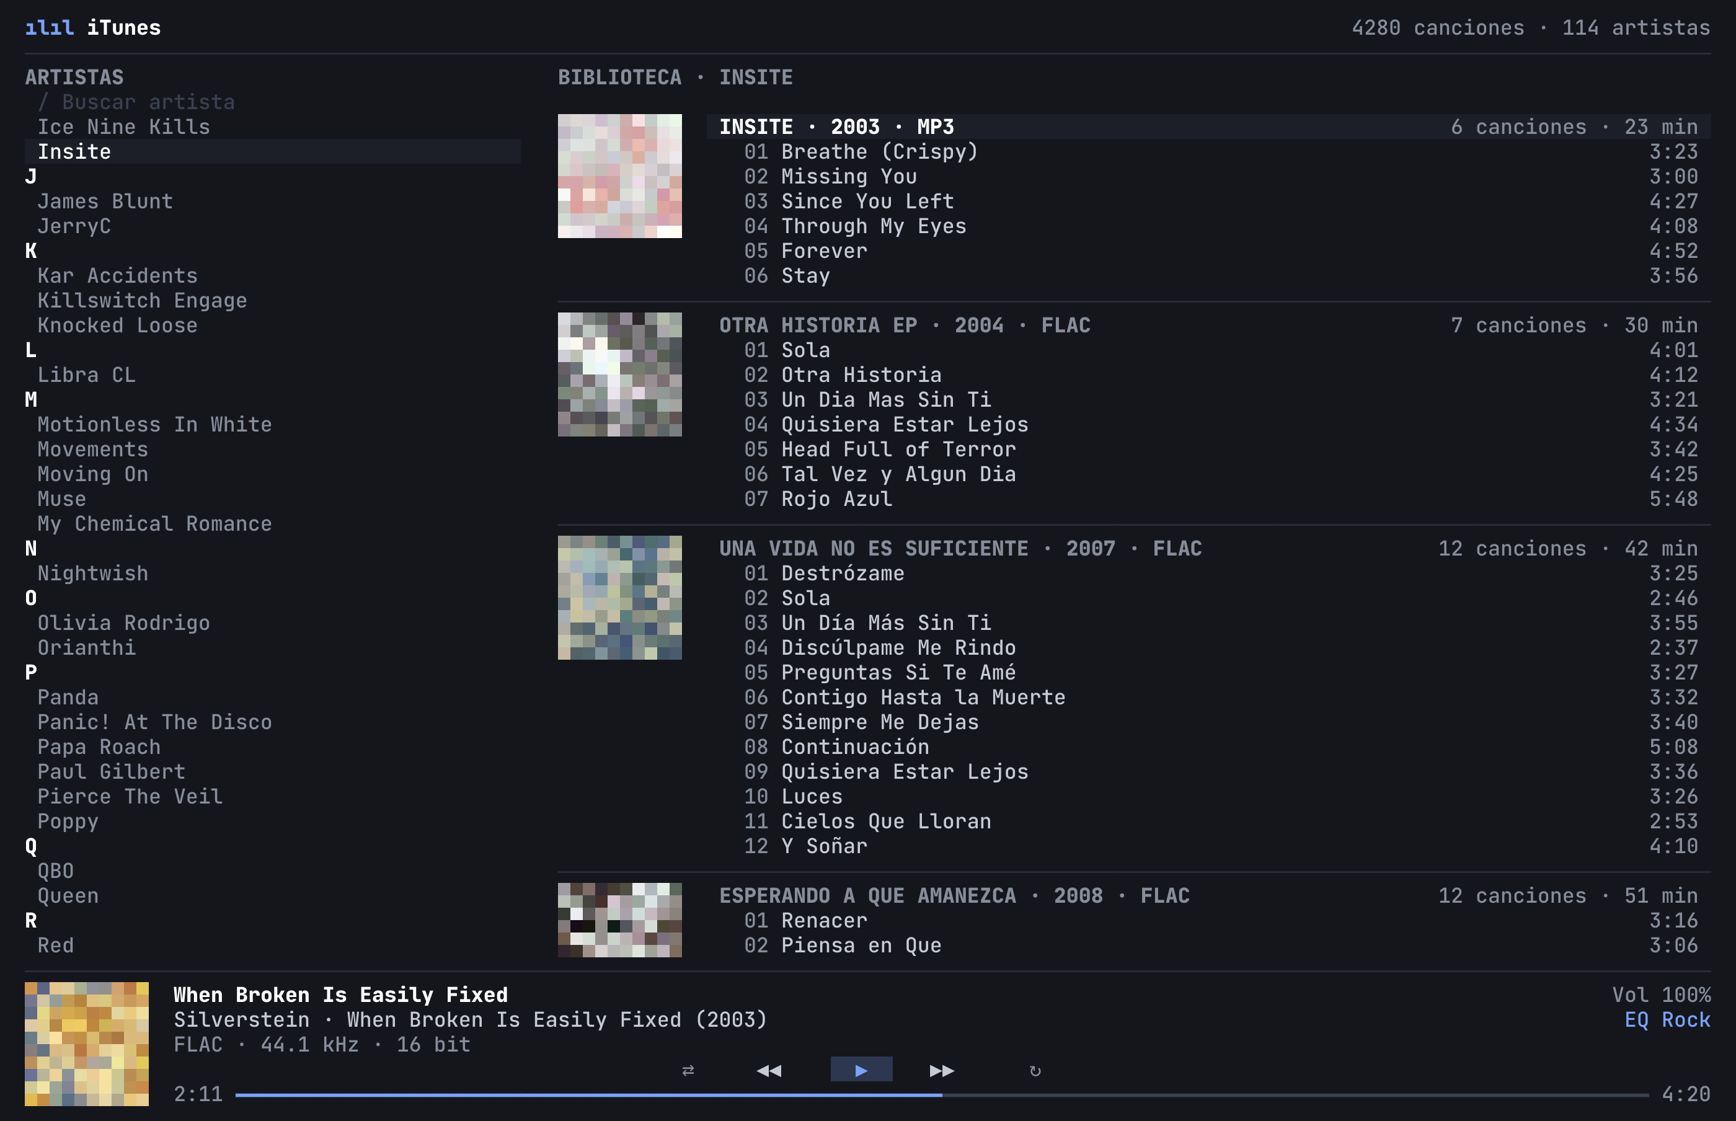Viewport: 1736px width, 1121px height.
Task: Click now-playing Silverstein album art
Action: [87, 1044]
